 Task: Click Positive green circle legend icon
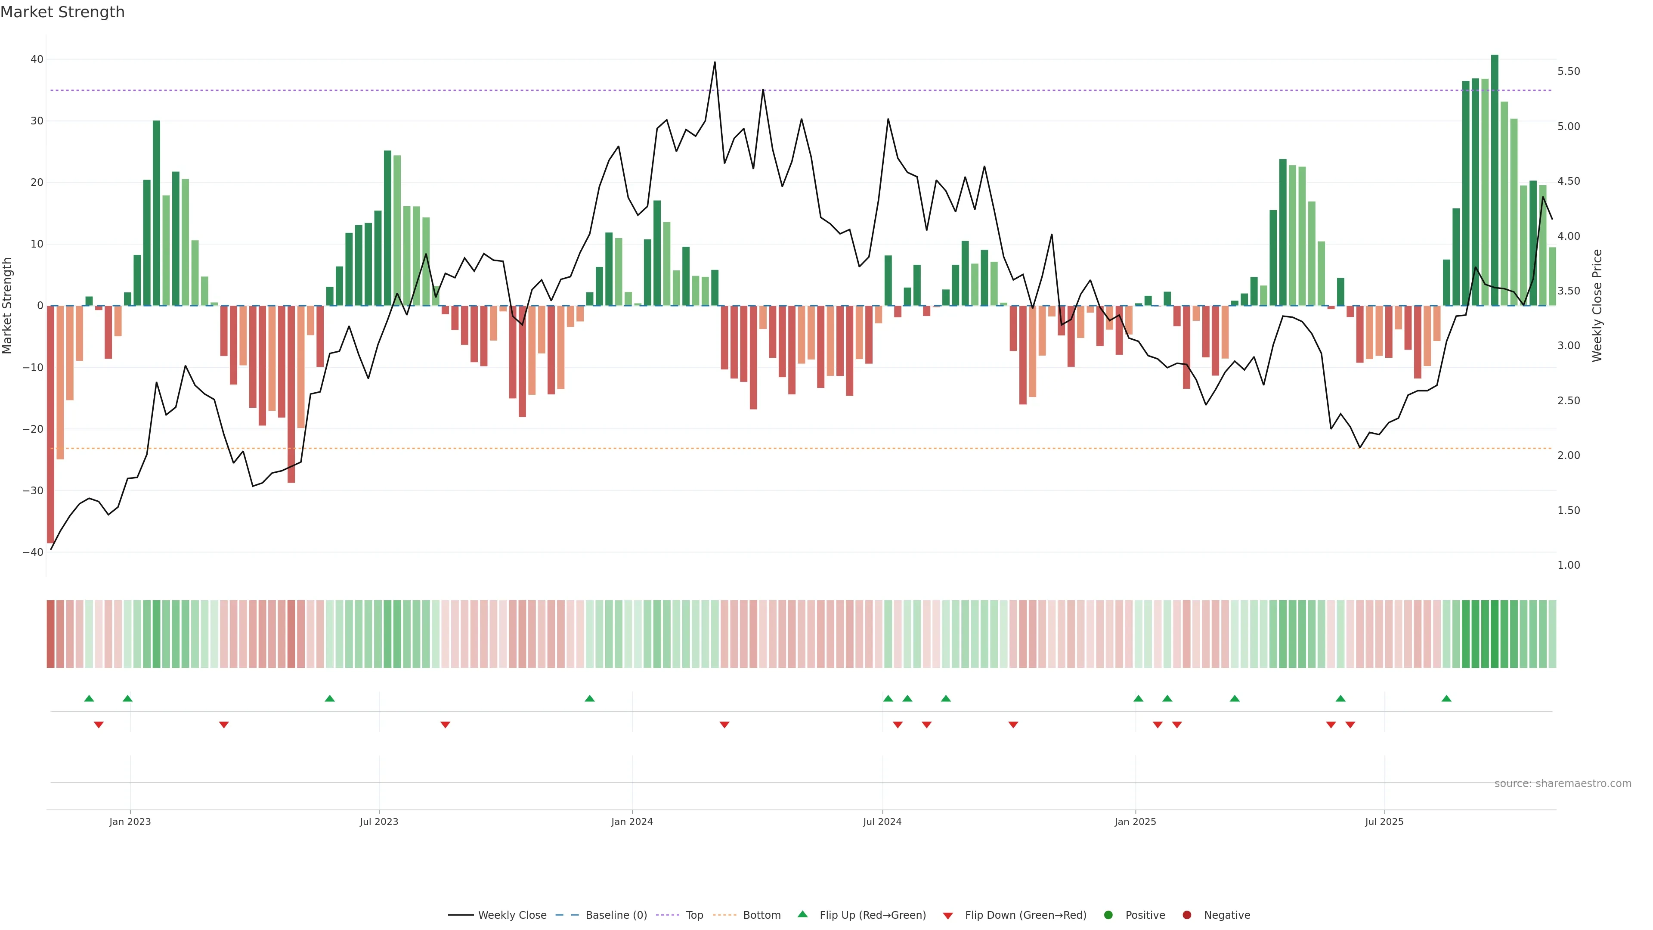1108,915
